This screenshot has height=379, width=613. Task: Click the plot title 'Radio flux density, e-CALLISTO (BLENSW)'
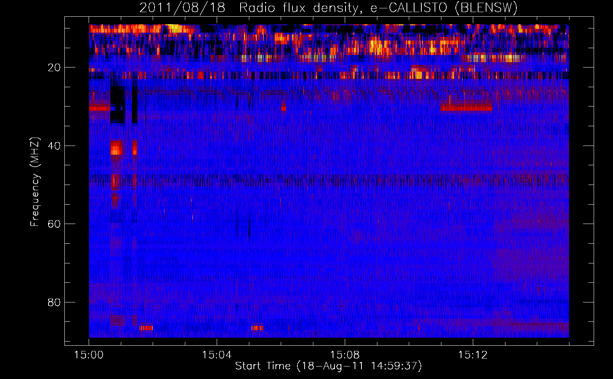[x=378, y=8]
